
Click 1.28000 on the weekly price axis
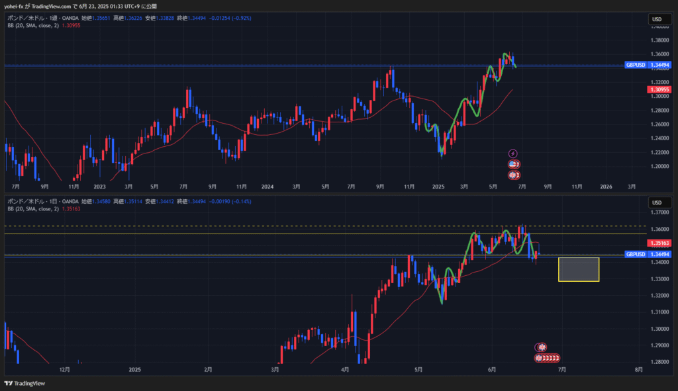660,110
